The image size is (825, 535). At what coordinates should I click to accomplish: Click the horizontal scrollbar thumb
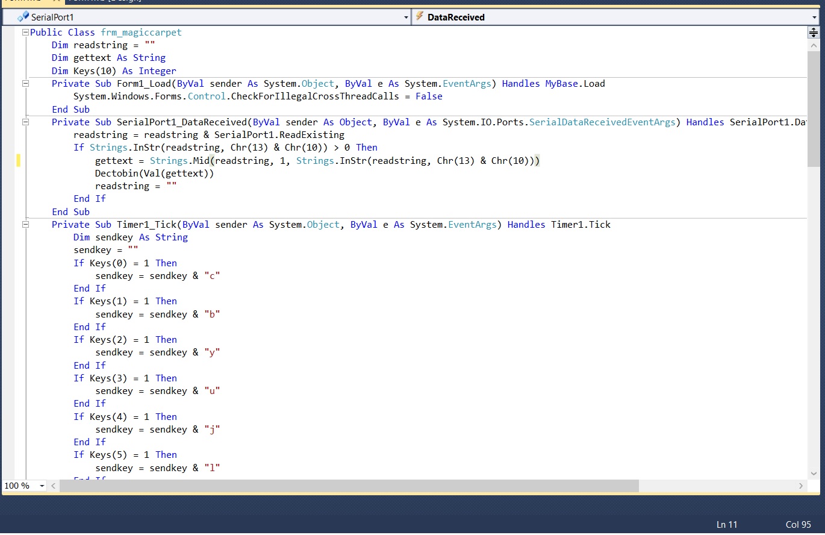click(349, 486)
